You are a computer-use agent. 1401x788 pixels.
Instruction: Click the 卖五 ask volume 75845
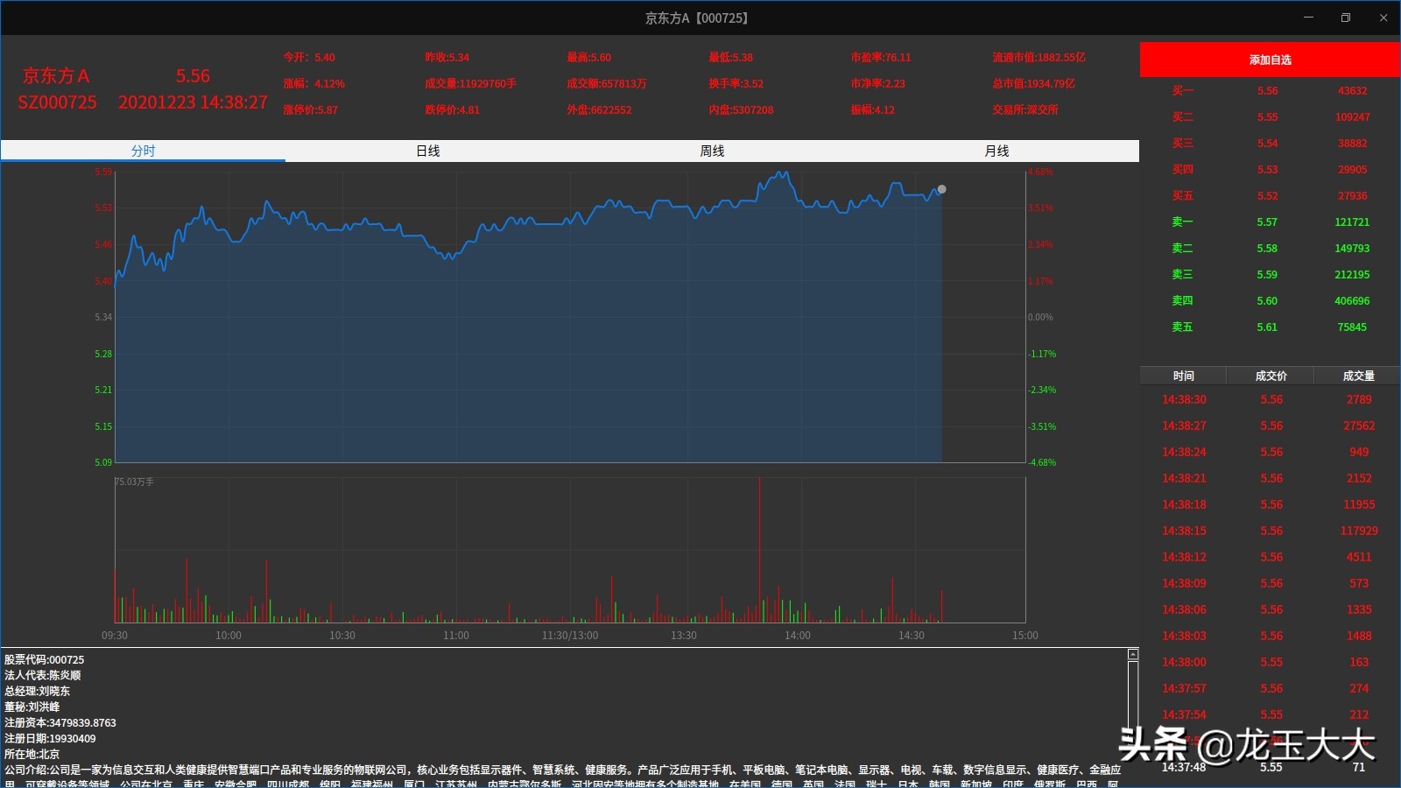coord(1352,327)
